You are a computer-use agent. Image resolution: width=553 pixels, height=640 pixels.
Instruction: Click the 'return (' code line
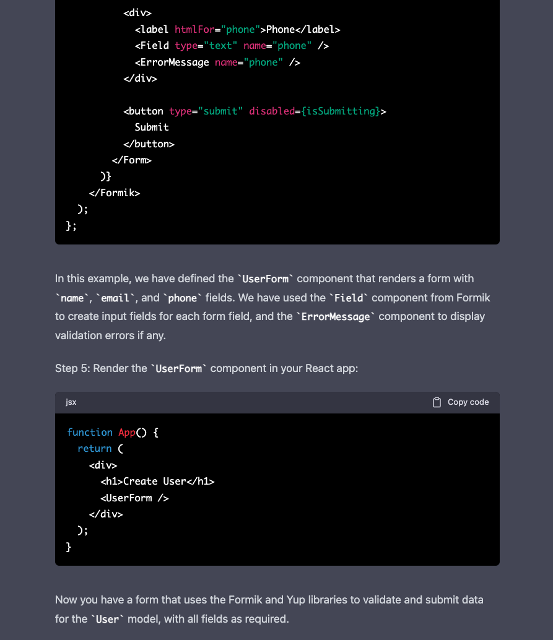point(100,449)
